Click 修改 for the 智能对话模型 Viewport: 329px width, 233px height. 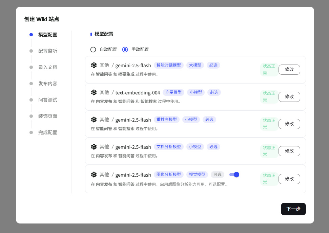point(289,69)
